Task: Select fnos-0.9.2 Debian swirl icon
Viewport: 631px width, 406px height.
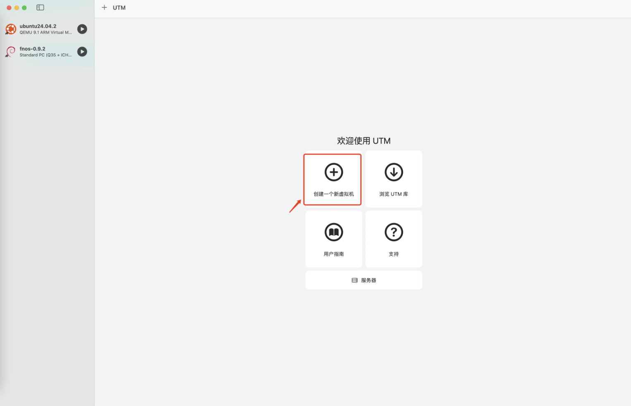Action: 11,52
